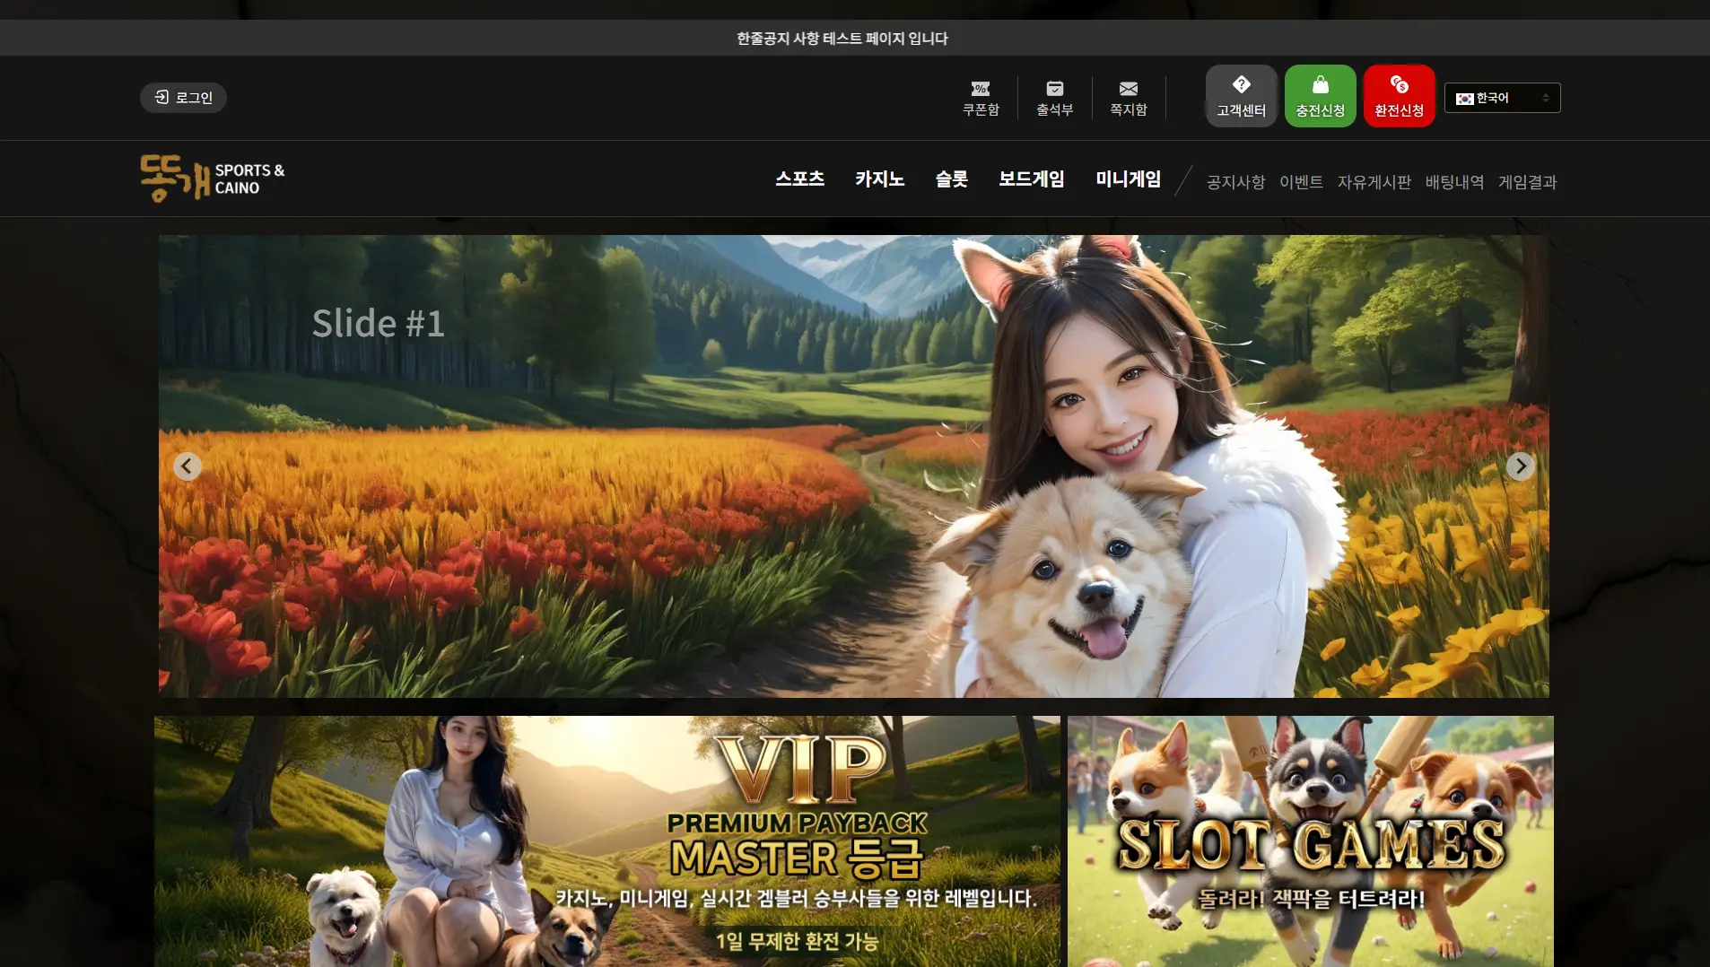
Task: Click the 고객센터 customer center button
Action: pyautogui.click(x=1241, y=96)
